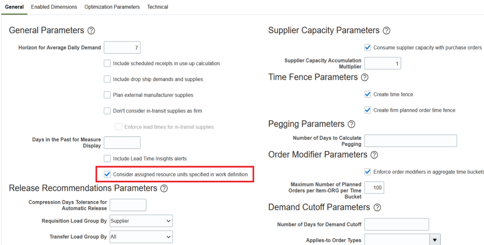Open Requisition Load Group By dropdown
This screenshot has width=484, height=245.
141,221
